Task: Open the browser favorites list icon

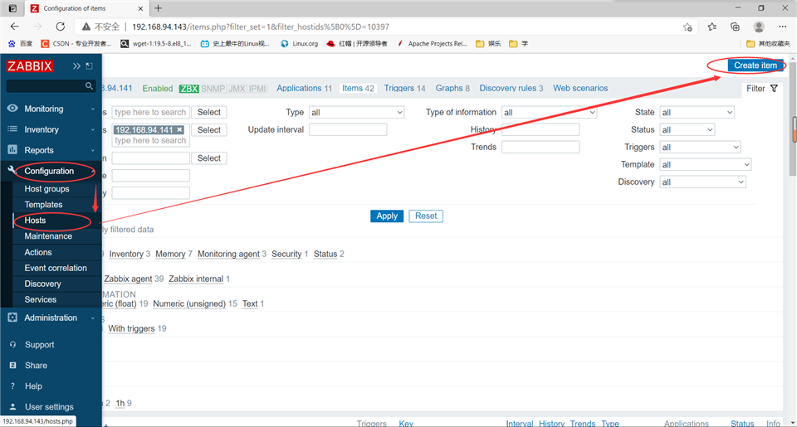Action: tap(711, 27)
